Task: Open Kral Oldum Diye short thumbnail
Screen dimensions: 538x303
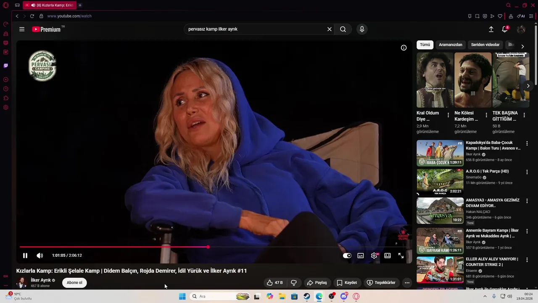Action: click(x=435, y=80)
